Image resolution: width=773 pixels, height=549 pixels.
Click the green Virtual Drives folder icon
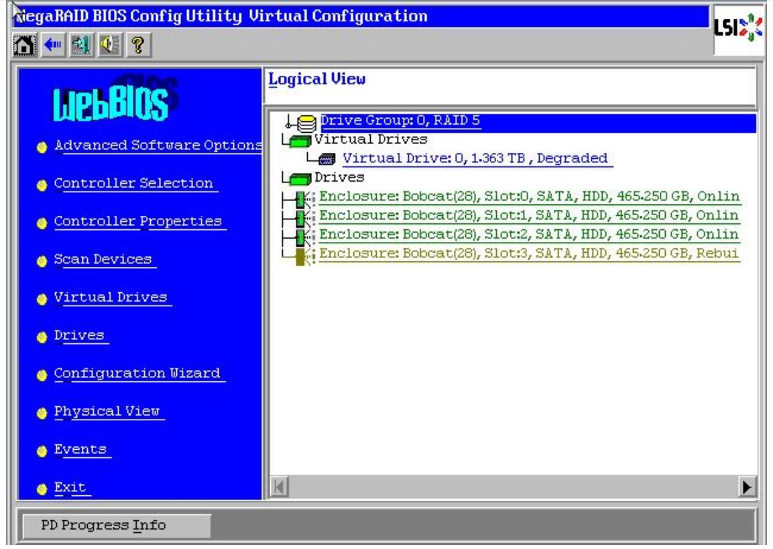[x=300, y=141]
